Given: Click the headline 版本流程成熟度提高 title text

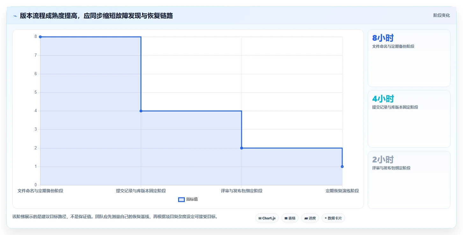Looking at the screenshot, I should pos(97,16).
